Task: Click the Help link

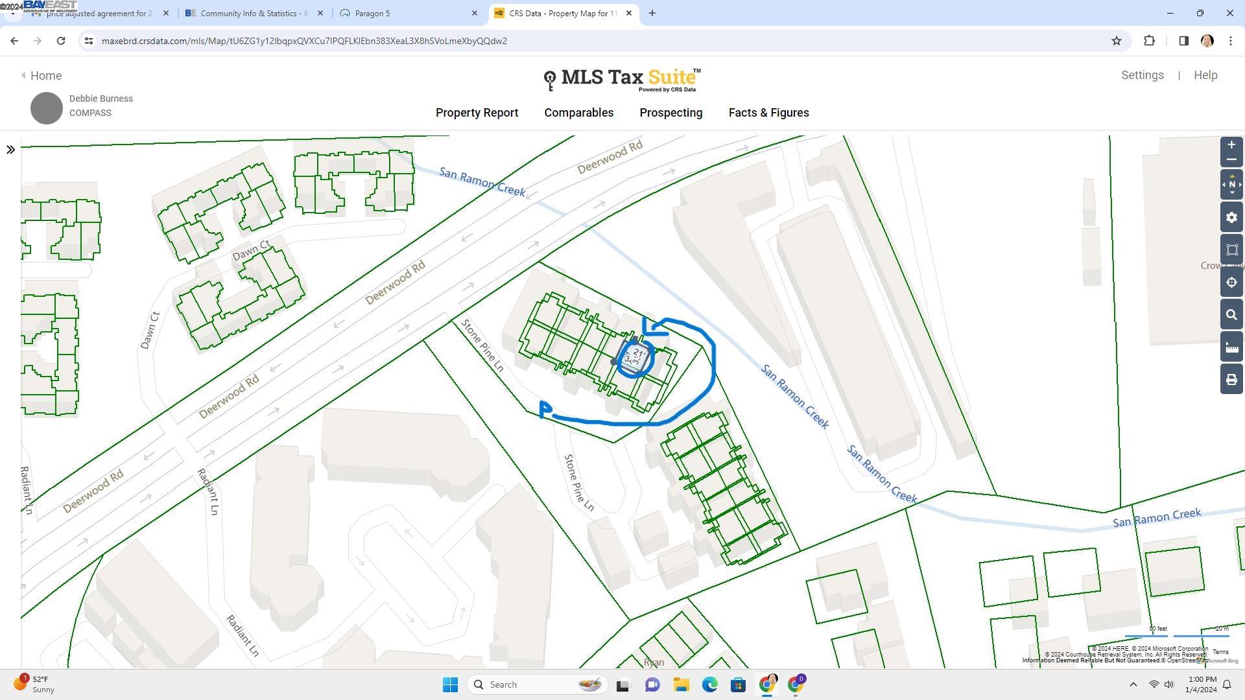Action: (x=1205, y=75)
